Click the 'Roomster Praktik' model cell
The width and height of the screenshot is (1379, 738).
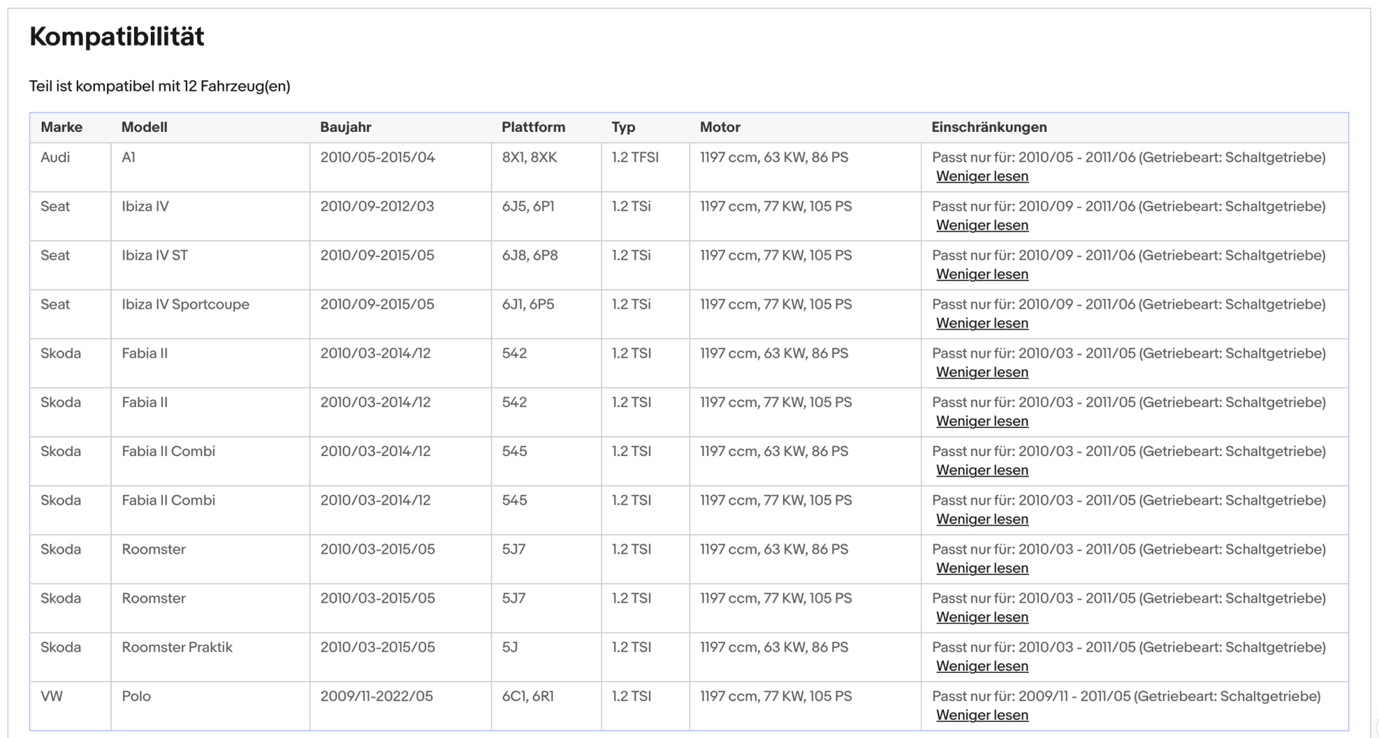click(176, 647)
